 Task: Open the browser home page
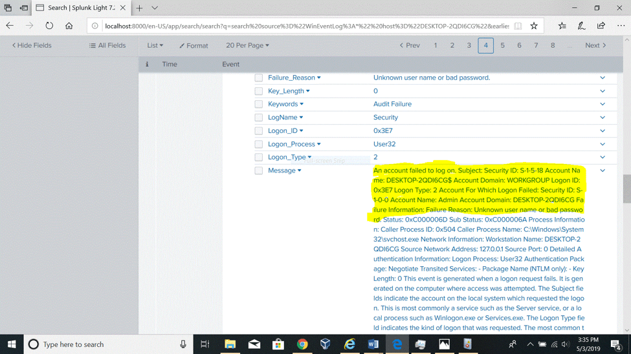69,26
